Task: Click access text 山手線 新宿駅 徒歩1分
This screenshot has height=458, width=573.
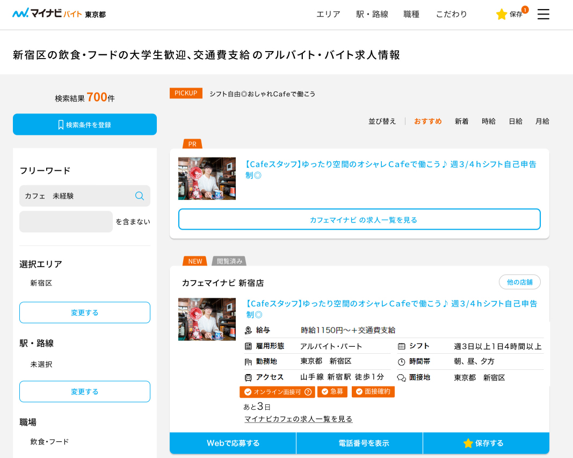Action: pyautogui.click(x=342, y=377)
